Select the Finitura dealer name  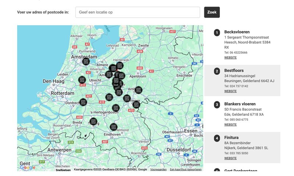[232, 138]
